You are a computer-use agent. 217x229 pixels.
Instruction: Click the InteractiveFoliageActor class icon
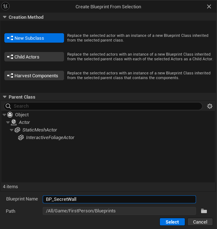coord(21,138)
